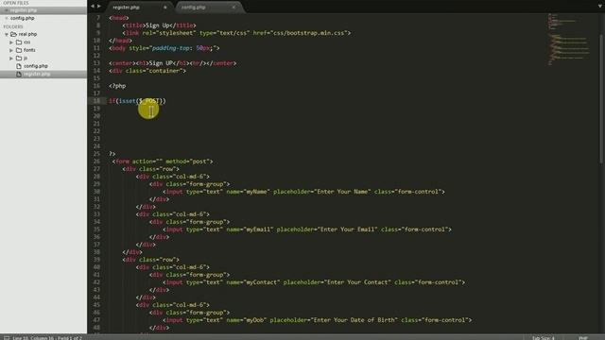This screenshot has height=340, width=605.
Task: Click the ?> closing tag line
Action: [x=112, y=154]
